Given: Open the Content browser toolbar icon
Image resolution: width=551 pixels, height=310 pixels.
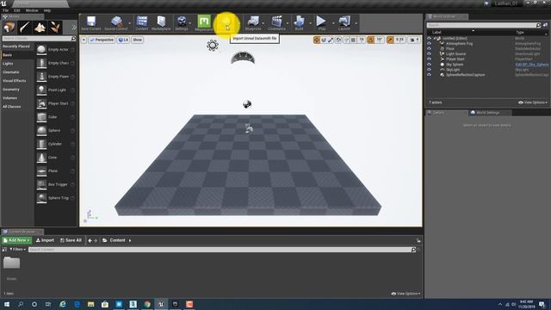Looking at the screenshot, I should point(142,23).
